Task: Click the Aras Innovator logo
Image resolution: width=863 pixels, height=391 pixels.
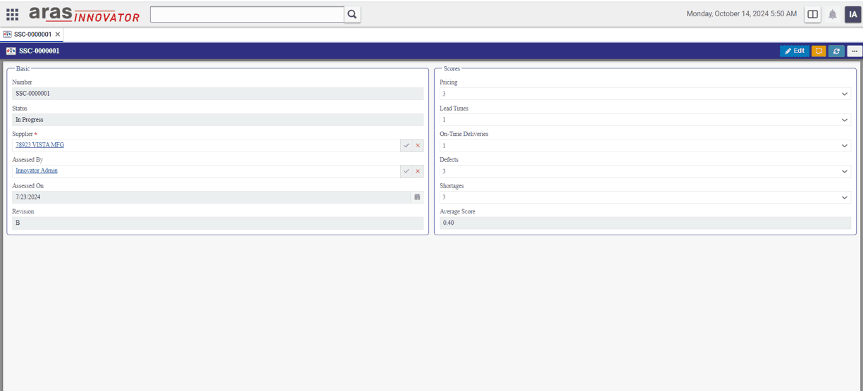Action: (85, 14)
